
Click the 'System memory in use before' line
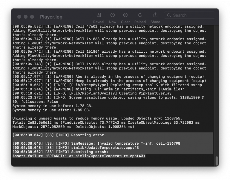[x=53, y=106]
